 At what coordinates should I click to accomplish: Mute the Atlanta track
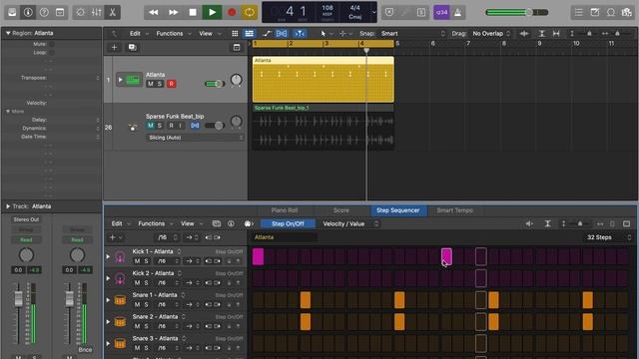151,84
